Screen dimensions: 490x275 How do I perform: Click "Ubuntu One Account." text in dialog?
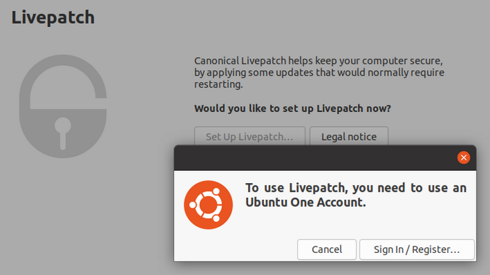(x=306, y=202)
